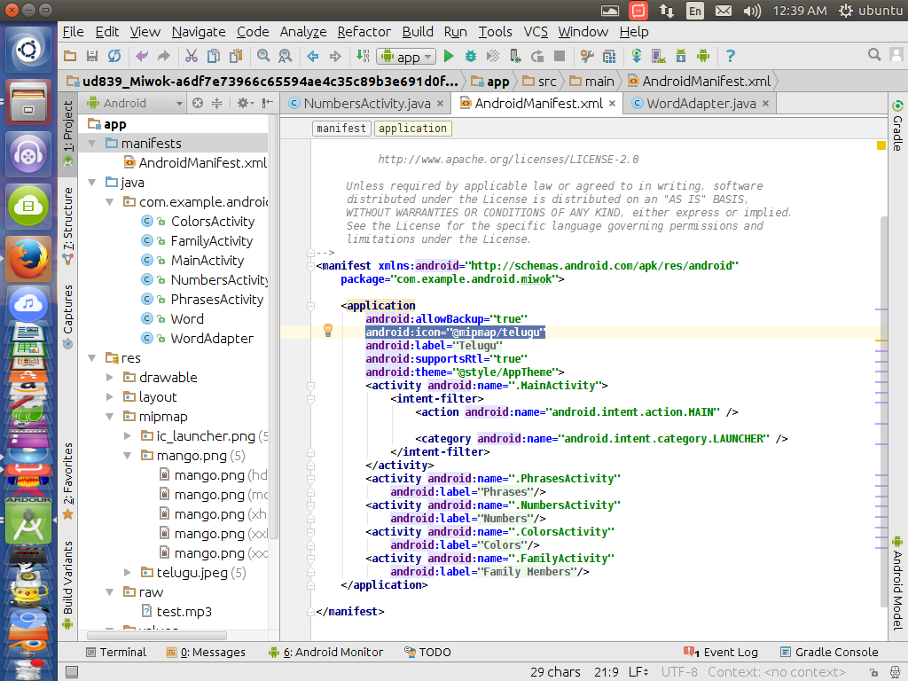Click the Search everywhere magnifier icon

874,54
